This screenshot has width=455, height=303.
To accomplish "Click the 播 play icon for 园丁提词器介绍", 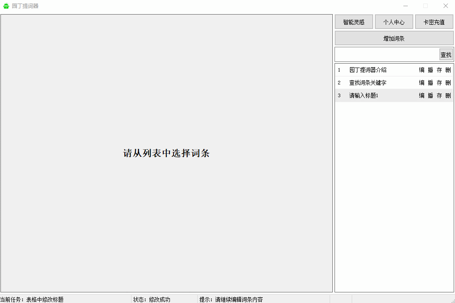I will 430,70.
